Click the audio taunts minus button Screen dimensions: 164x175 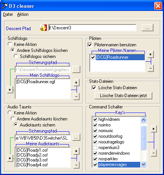[x=76, y=165]
